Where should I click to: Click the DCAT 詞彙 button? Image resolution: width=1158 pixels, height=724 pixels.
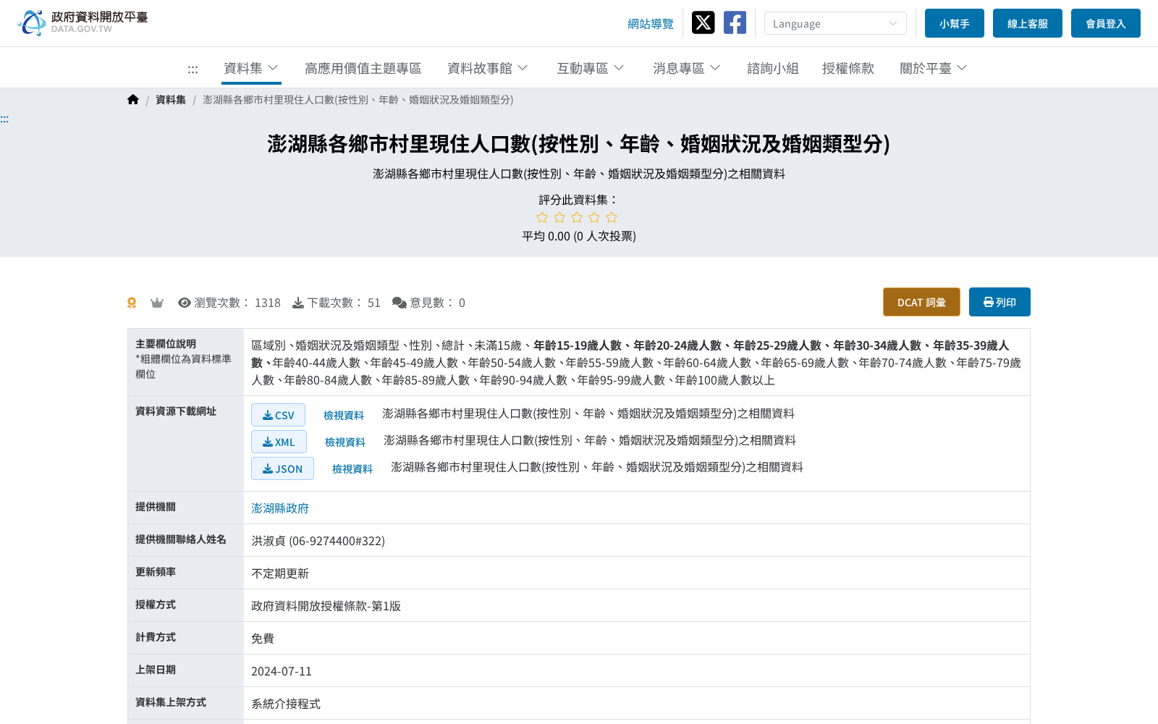921,302
